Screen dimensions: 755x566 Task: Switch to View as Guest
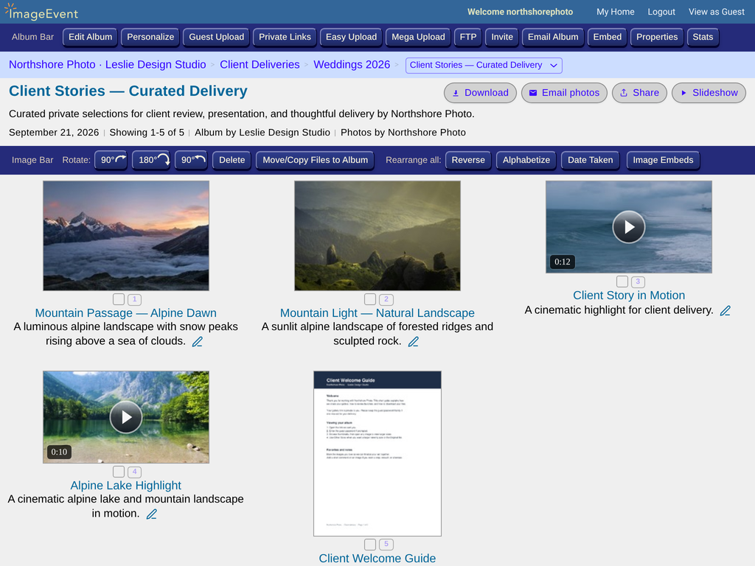tap(717, 12)
